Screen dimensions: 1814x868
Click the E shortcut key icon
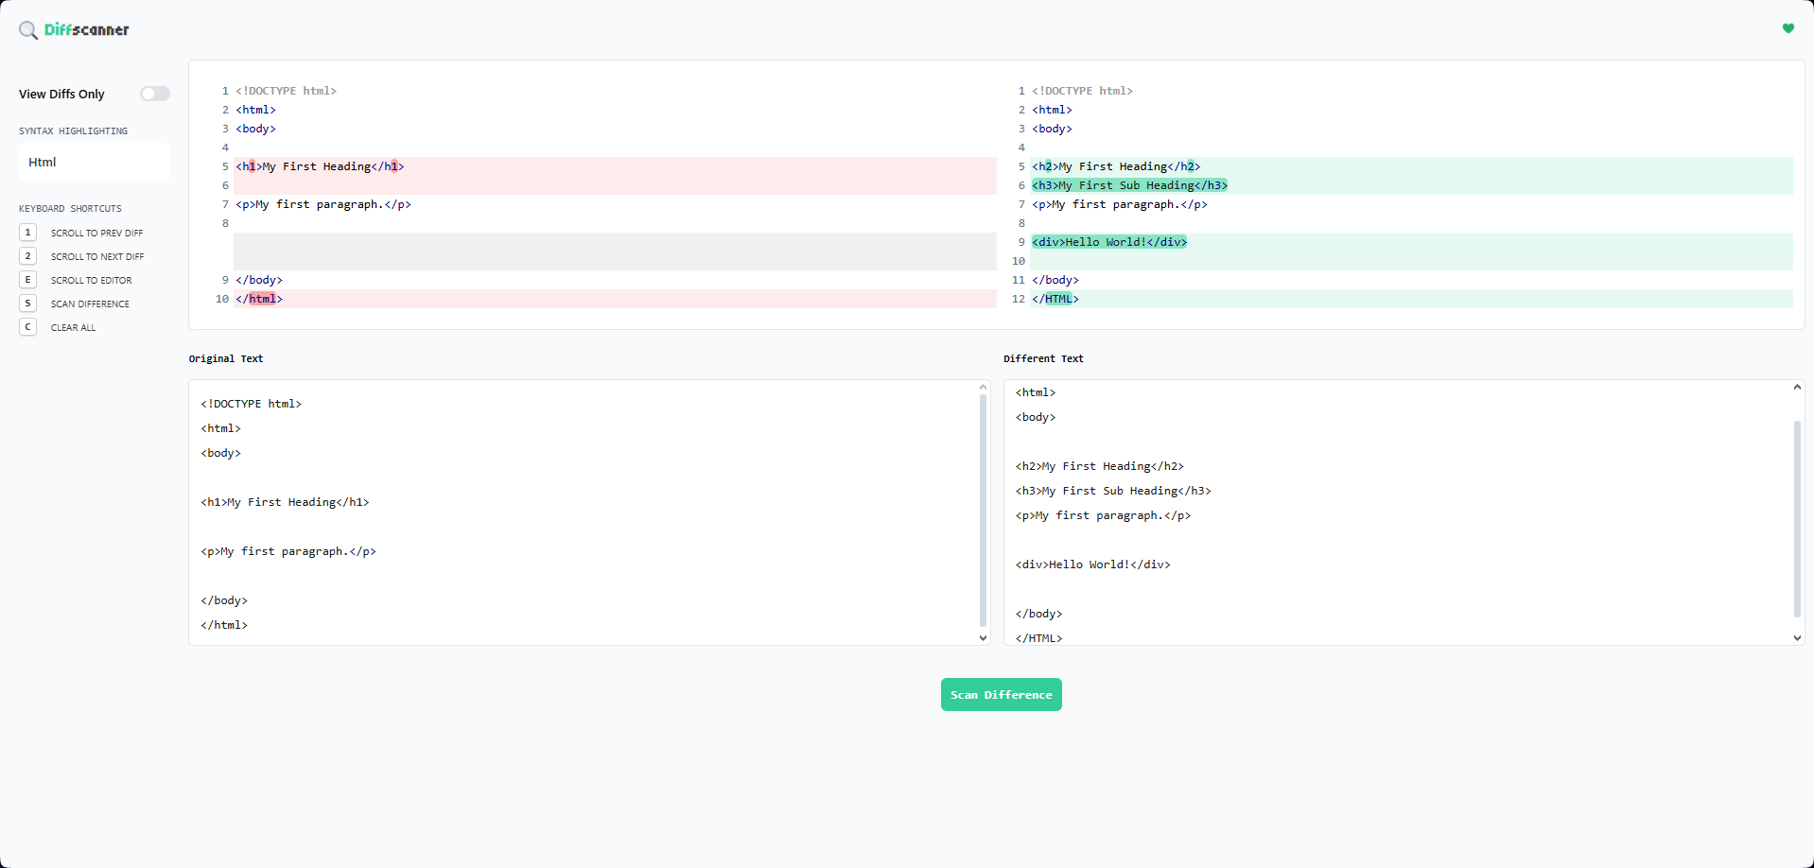[28, 280]
